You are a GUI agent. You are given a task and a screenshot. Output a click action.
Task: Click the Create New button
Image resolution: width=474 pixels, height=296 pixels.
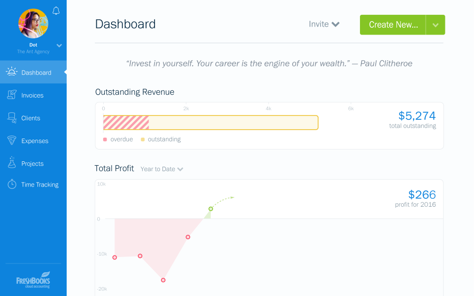(393, 25)
